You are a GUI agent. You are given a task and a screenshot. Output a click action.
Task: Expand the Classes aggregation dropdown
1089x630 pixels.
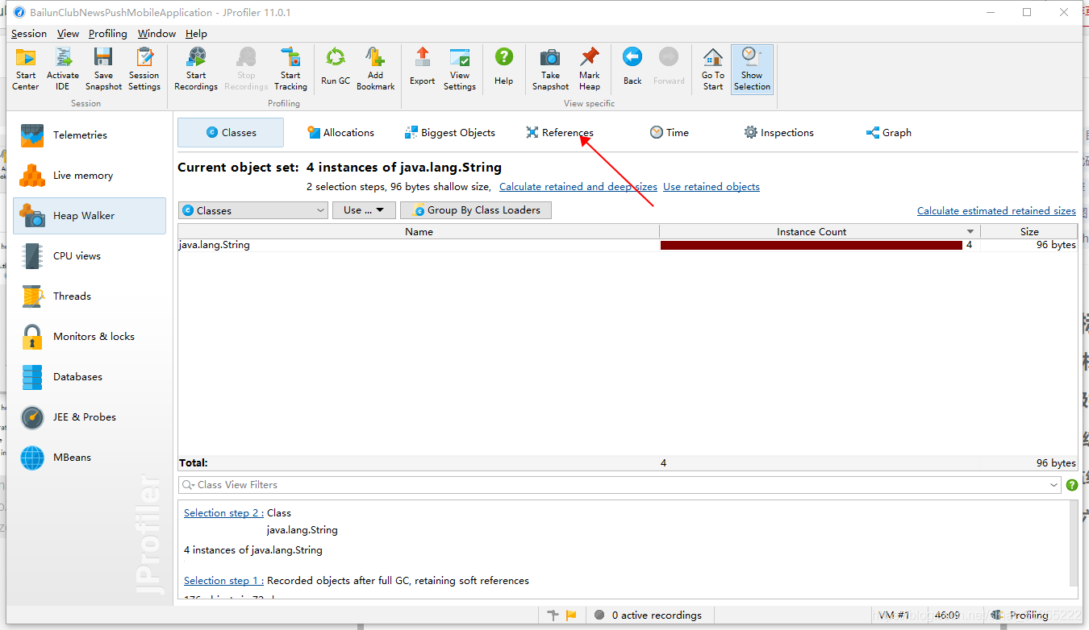253,210
